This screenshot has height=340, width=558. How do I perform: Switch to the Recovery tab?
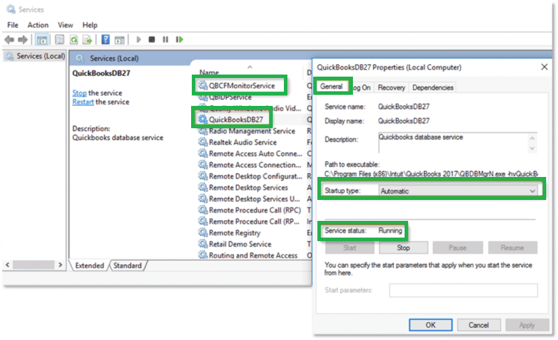391,88
